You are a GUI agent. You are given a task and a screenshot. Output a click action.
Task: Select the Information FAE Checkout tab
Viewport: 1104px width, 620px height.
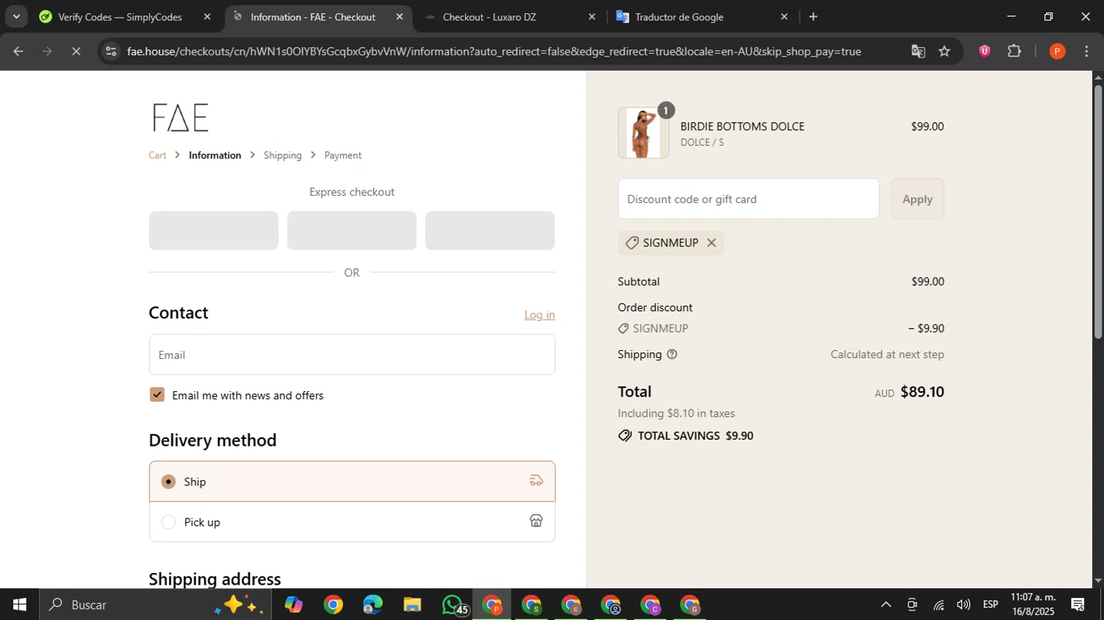click(313, 17)
